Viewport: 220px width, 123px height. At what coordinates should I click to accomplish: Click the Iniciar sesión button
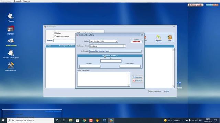coord(196,5)
